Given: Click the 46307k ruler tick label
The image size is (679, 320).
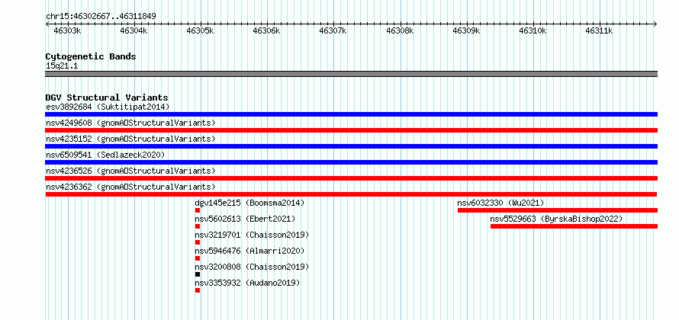Looking at the screenshot, I should [x=333, y=31].
